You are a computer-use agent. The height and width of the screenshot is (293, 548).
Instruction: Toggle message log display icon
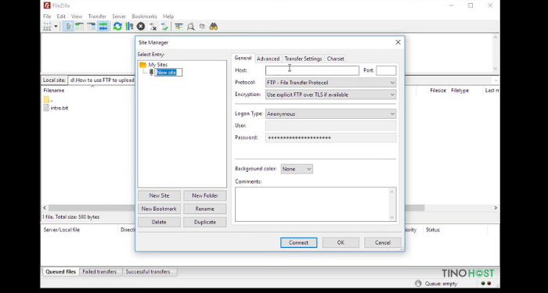coord(69,27)
